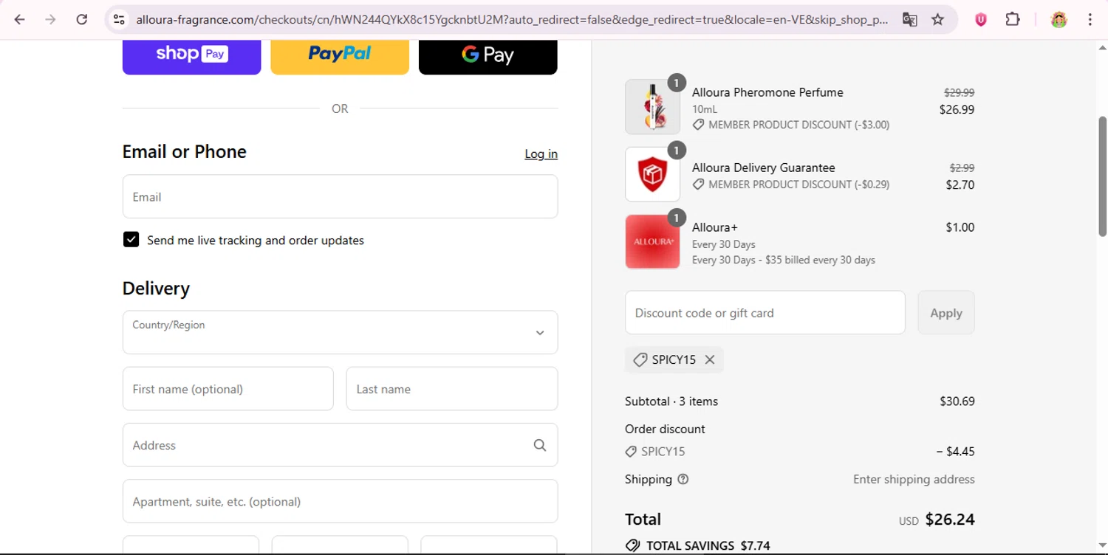Screen dimensions: 1108x555
Task: Click the order discount amount − $4.45
Action: [955, 451]
